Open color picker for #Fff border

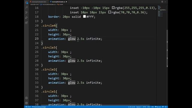pyautogui.click(x=84, y=16)
